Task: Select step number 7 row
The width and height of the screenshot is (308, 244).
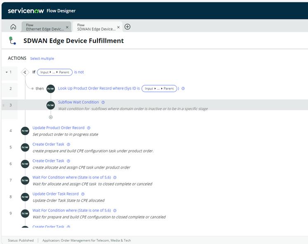Action: coord(11,180)
